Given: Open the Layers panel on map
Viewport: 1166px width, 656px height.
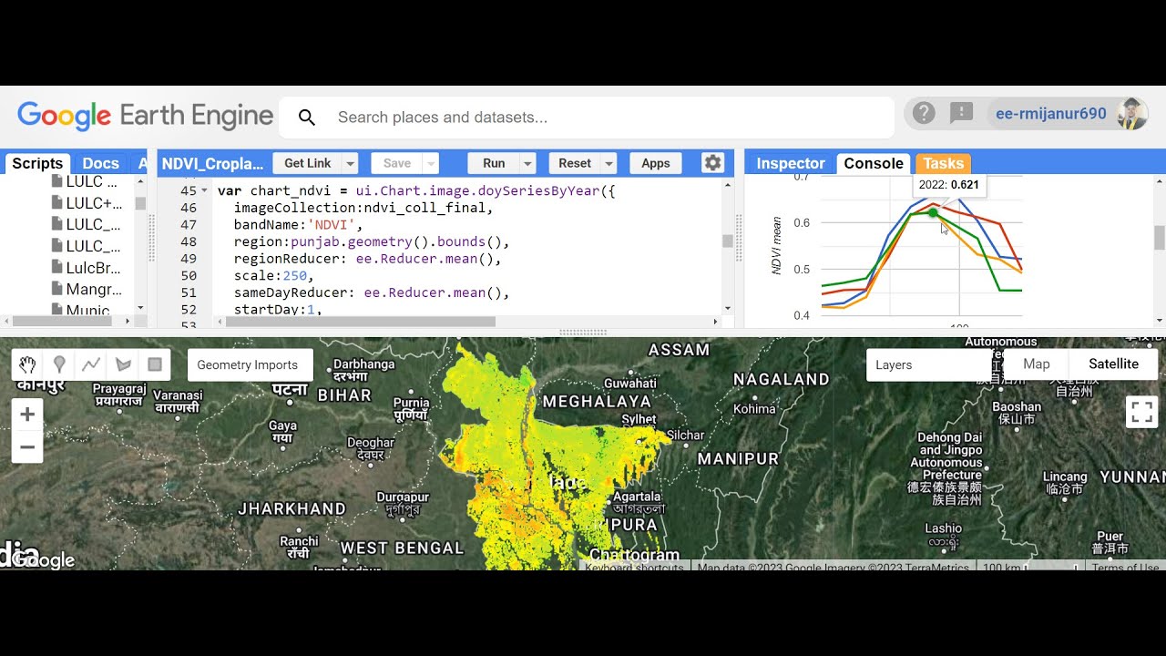Looking at the screenshot, I should [928, 364].
